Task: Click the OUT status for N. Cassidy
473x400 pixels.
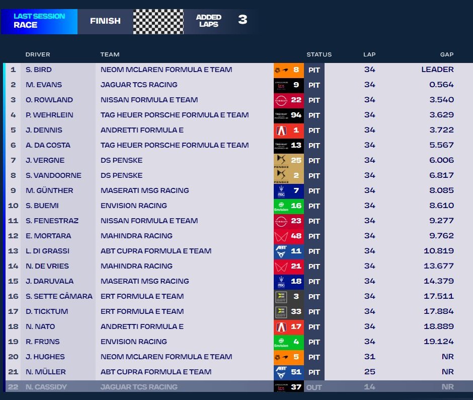Action: (x=314, y=387)
